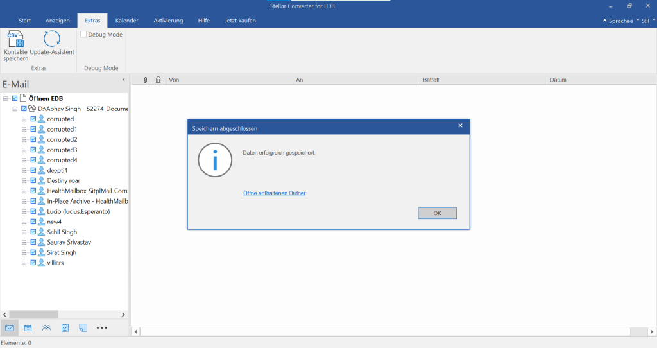The height and width of the screenshot is (348, 657).
Task: Click the mailbox icon of Destiny roar
Action: pos(42,180)
